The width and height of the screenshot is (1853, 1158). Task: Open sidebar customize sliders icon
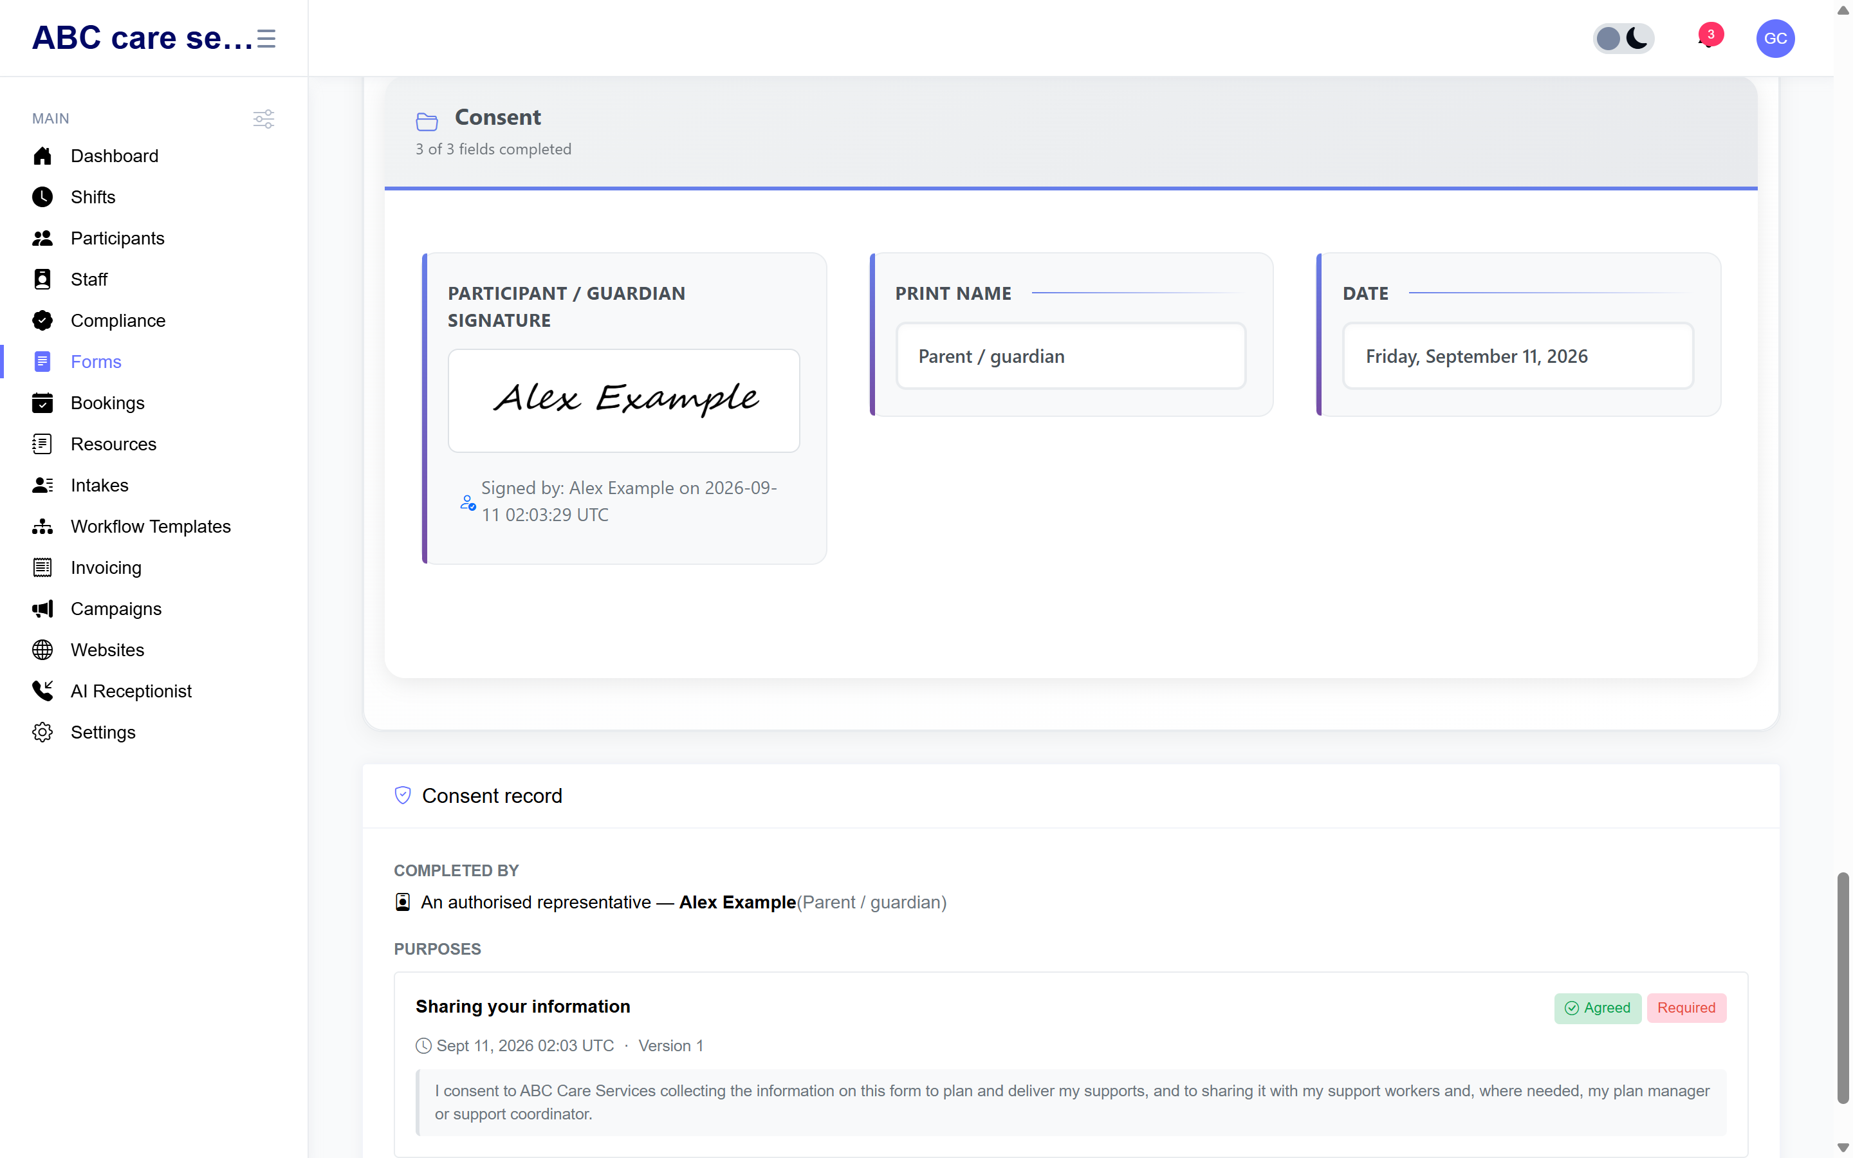pyautogui.click(x=263, y=119)
